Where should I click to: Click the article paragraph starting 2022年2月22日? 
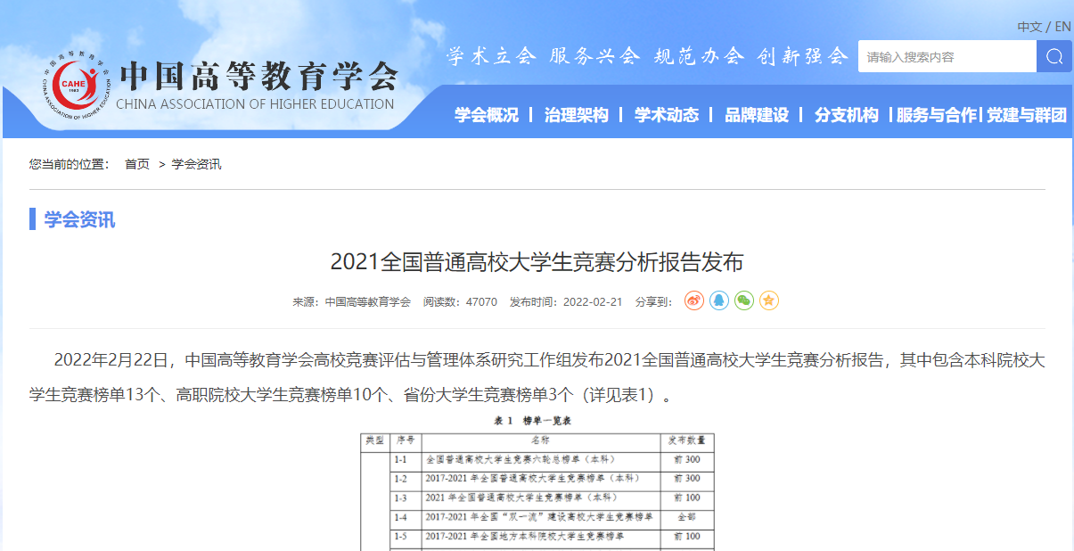[537, 377]
